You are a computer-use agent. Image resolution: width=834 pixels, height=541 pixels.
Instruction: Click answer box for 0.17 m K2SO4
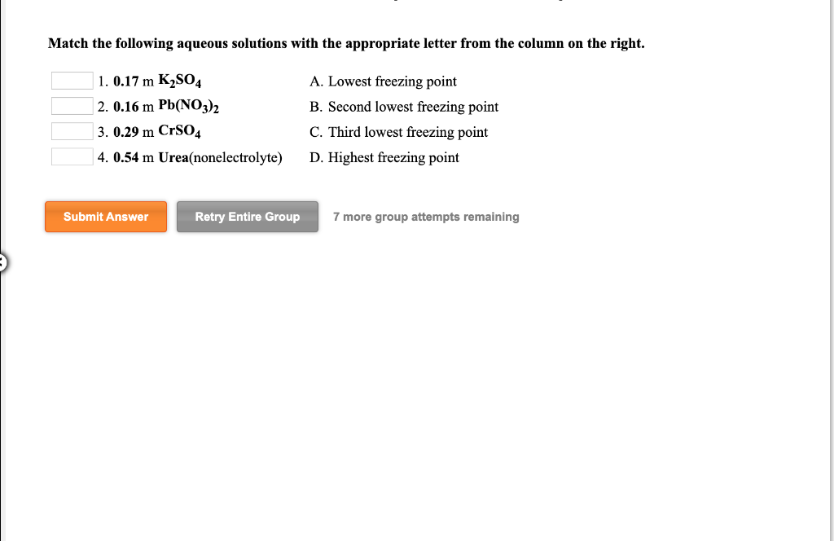72,80
